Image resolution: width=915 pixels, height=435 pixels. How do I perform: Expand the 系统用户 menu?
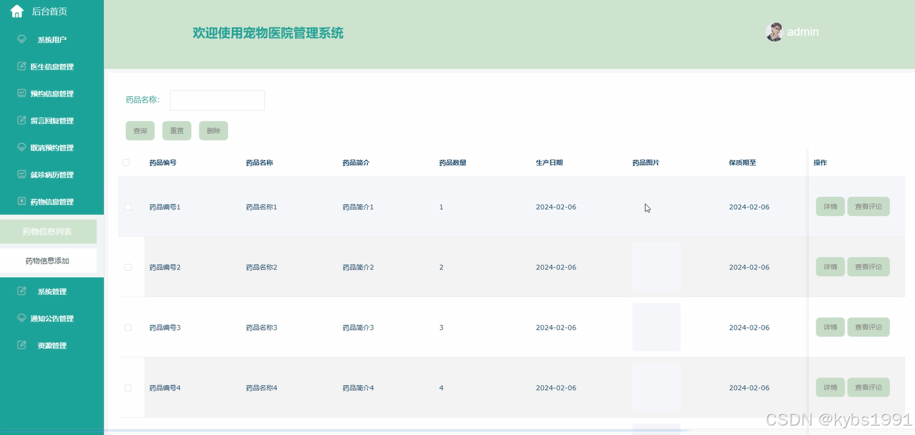52,40
